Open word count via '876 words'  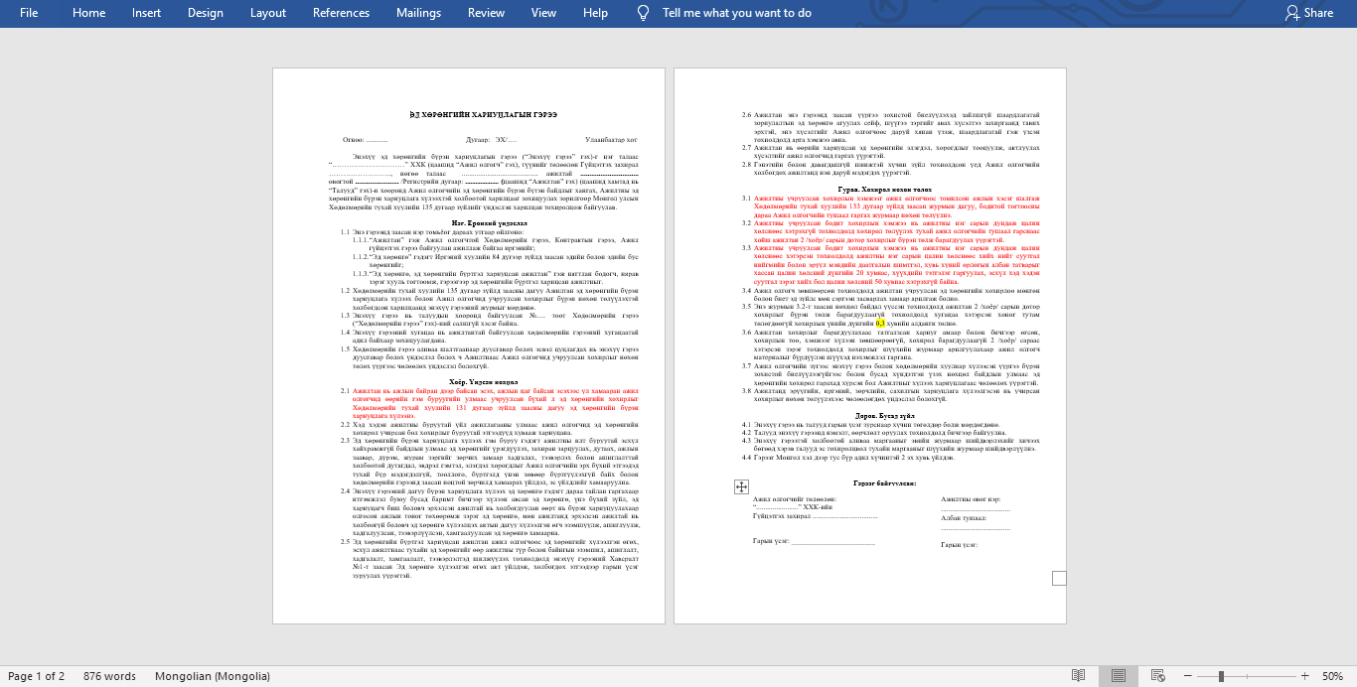[x=109, y=676]
